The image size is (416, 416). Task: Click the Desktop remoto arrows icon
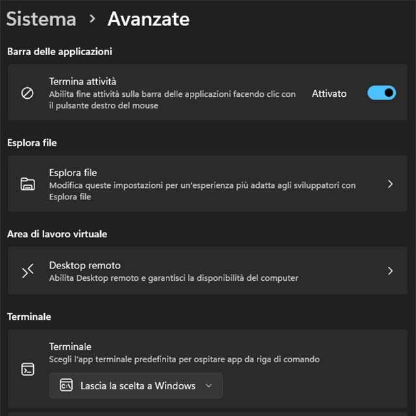click(27, 271)
